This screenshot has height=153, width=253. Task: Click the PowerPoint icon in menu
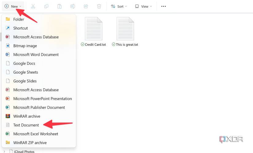point(8,98)
